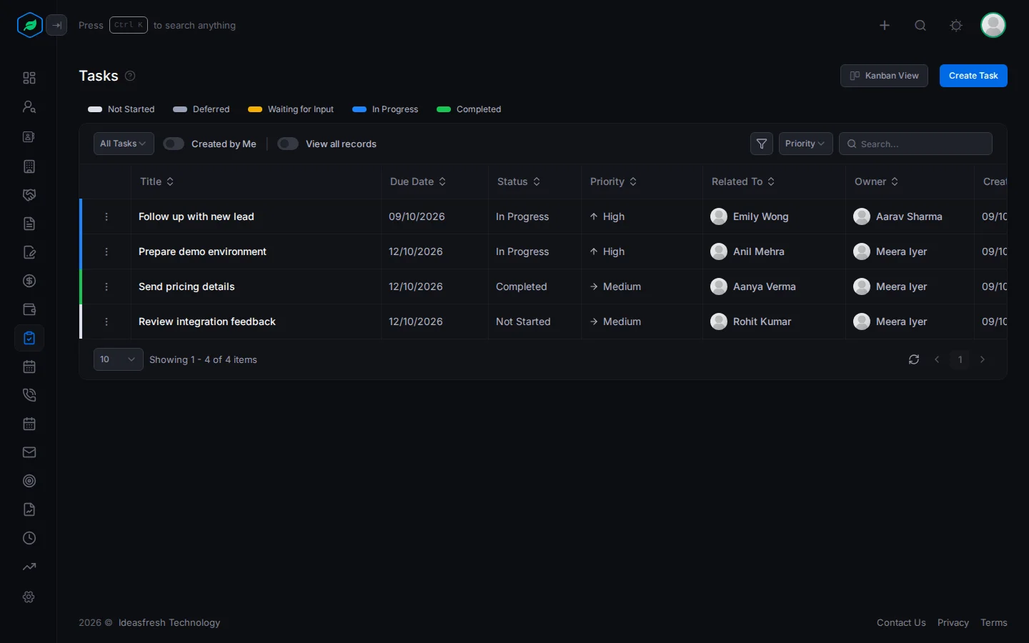Sort by the Priority column header
Viewport: 1029px width, 643px height.
pos(613,181)
